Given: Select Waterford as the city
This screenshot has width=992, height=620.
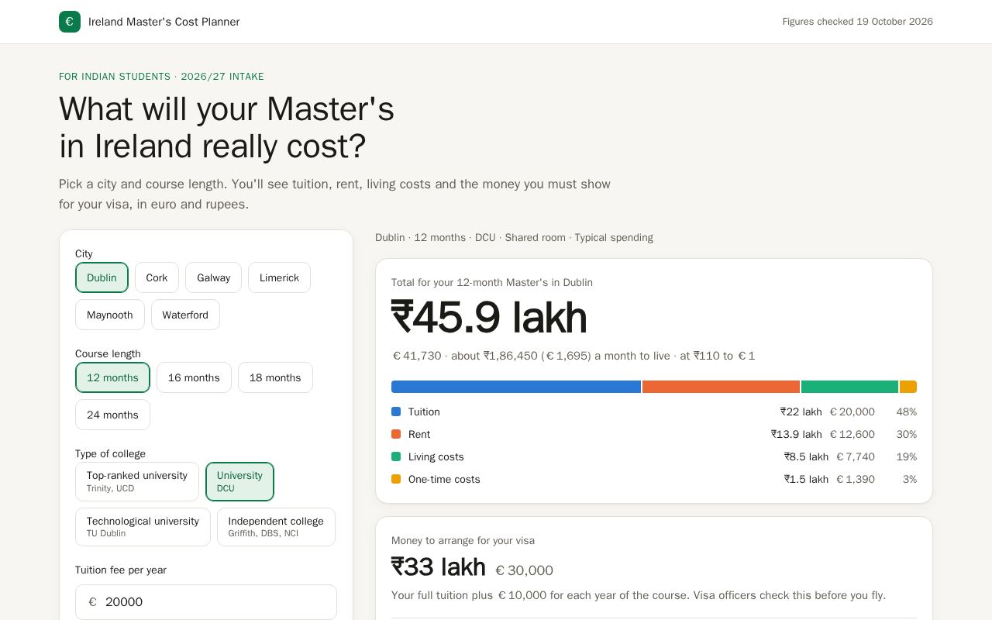Looking at the screenshot, I should pyautogui.click(x=185, y=315).
